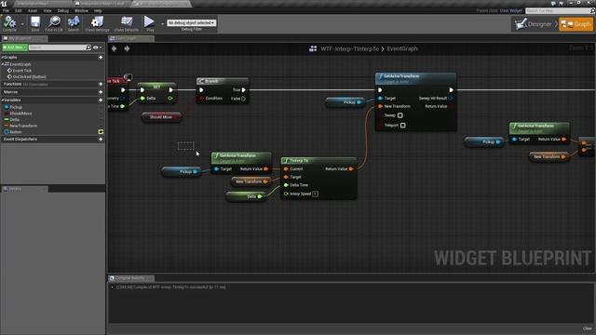Navigate back in graph history
Screen dimensions: 596x335
tap(114, 48)
